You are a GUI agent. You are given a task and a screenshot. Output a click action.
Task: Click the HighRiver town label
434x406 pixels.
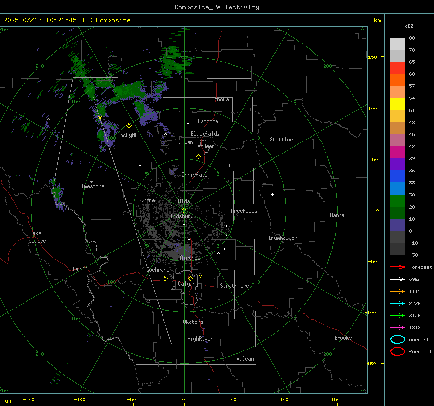point(200,339)
